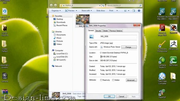Open the Organize dropdown menu

coord(56,11)
